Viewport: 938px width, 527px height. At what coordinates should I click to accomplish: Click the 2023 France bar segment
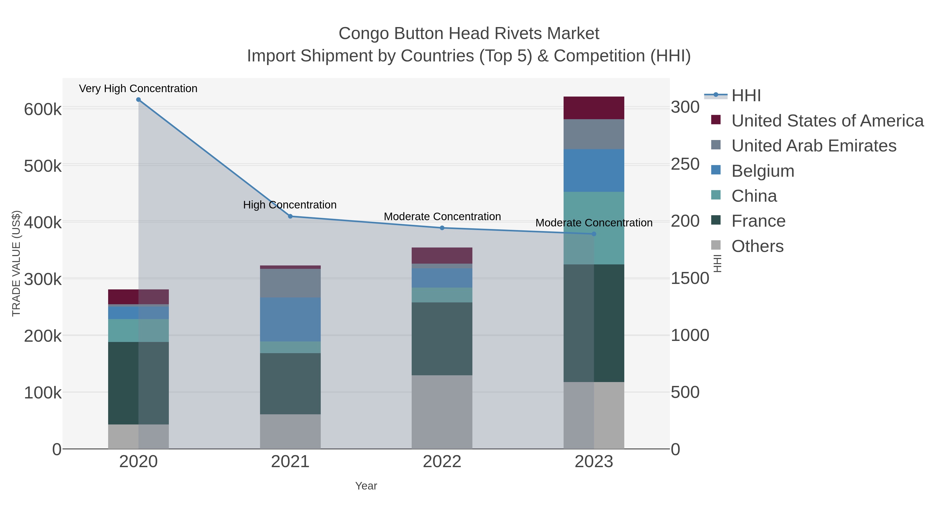594,323
